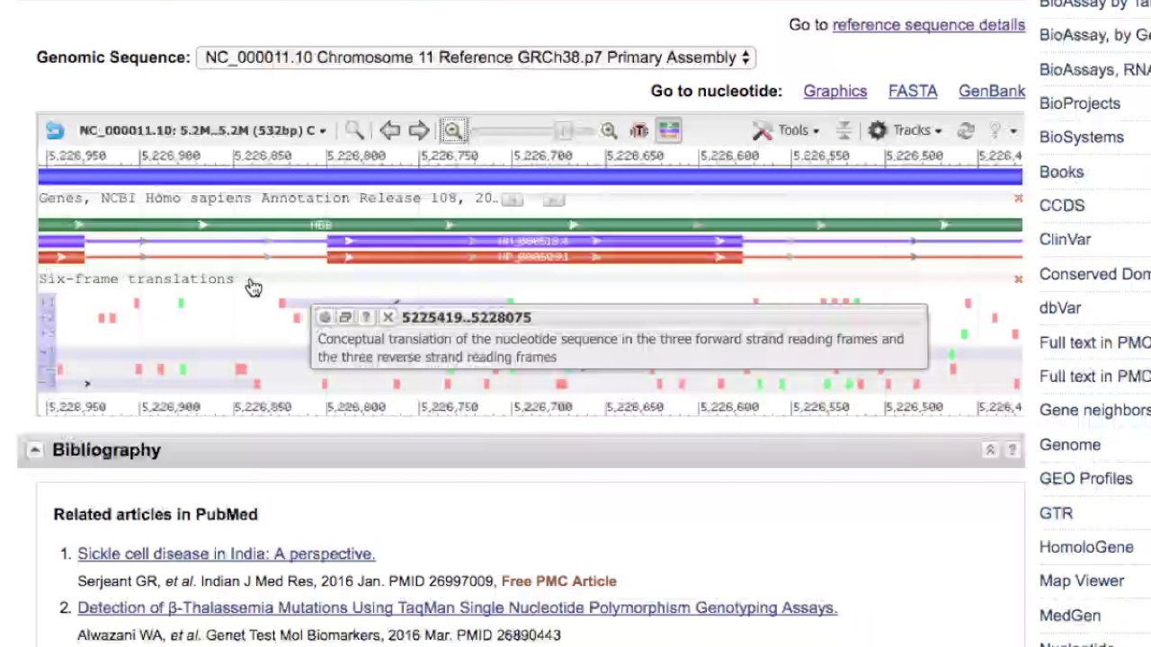Open HomoloGene in sidebar

point(1086,547)
